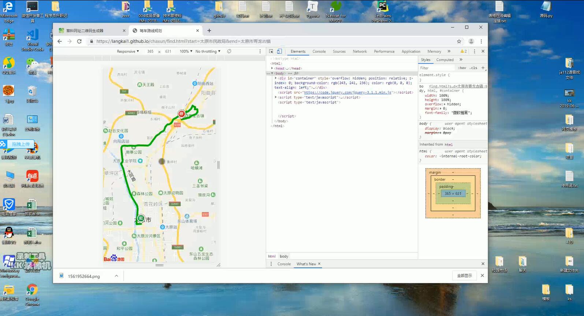Click the red destination marker on map

pos(181,114)
